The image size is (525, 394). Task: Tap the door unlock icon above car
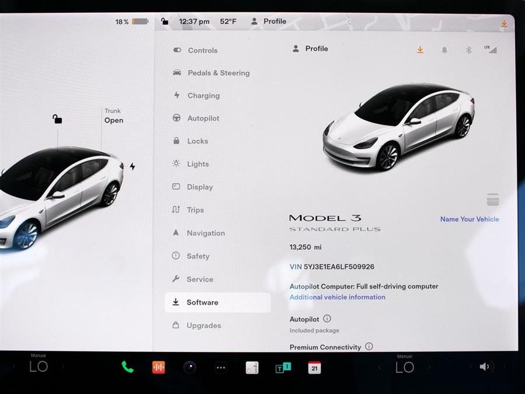click(x=57, y=119)
